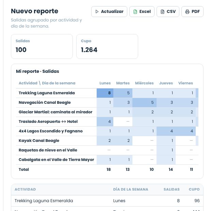Click the Lunes cell in the detail table

coord(119,201)
